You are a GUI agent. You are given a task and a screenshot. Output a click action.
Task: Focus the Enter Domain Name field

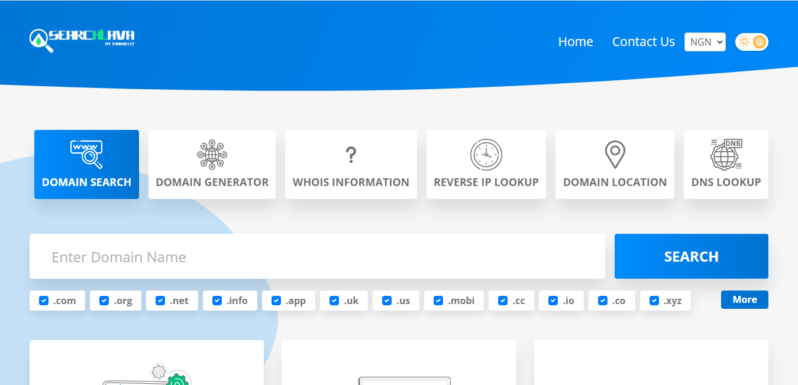click(x=317, y=257)
